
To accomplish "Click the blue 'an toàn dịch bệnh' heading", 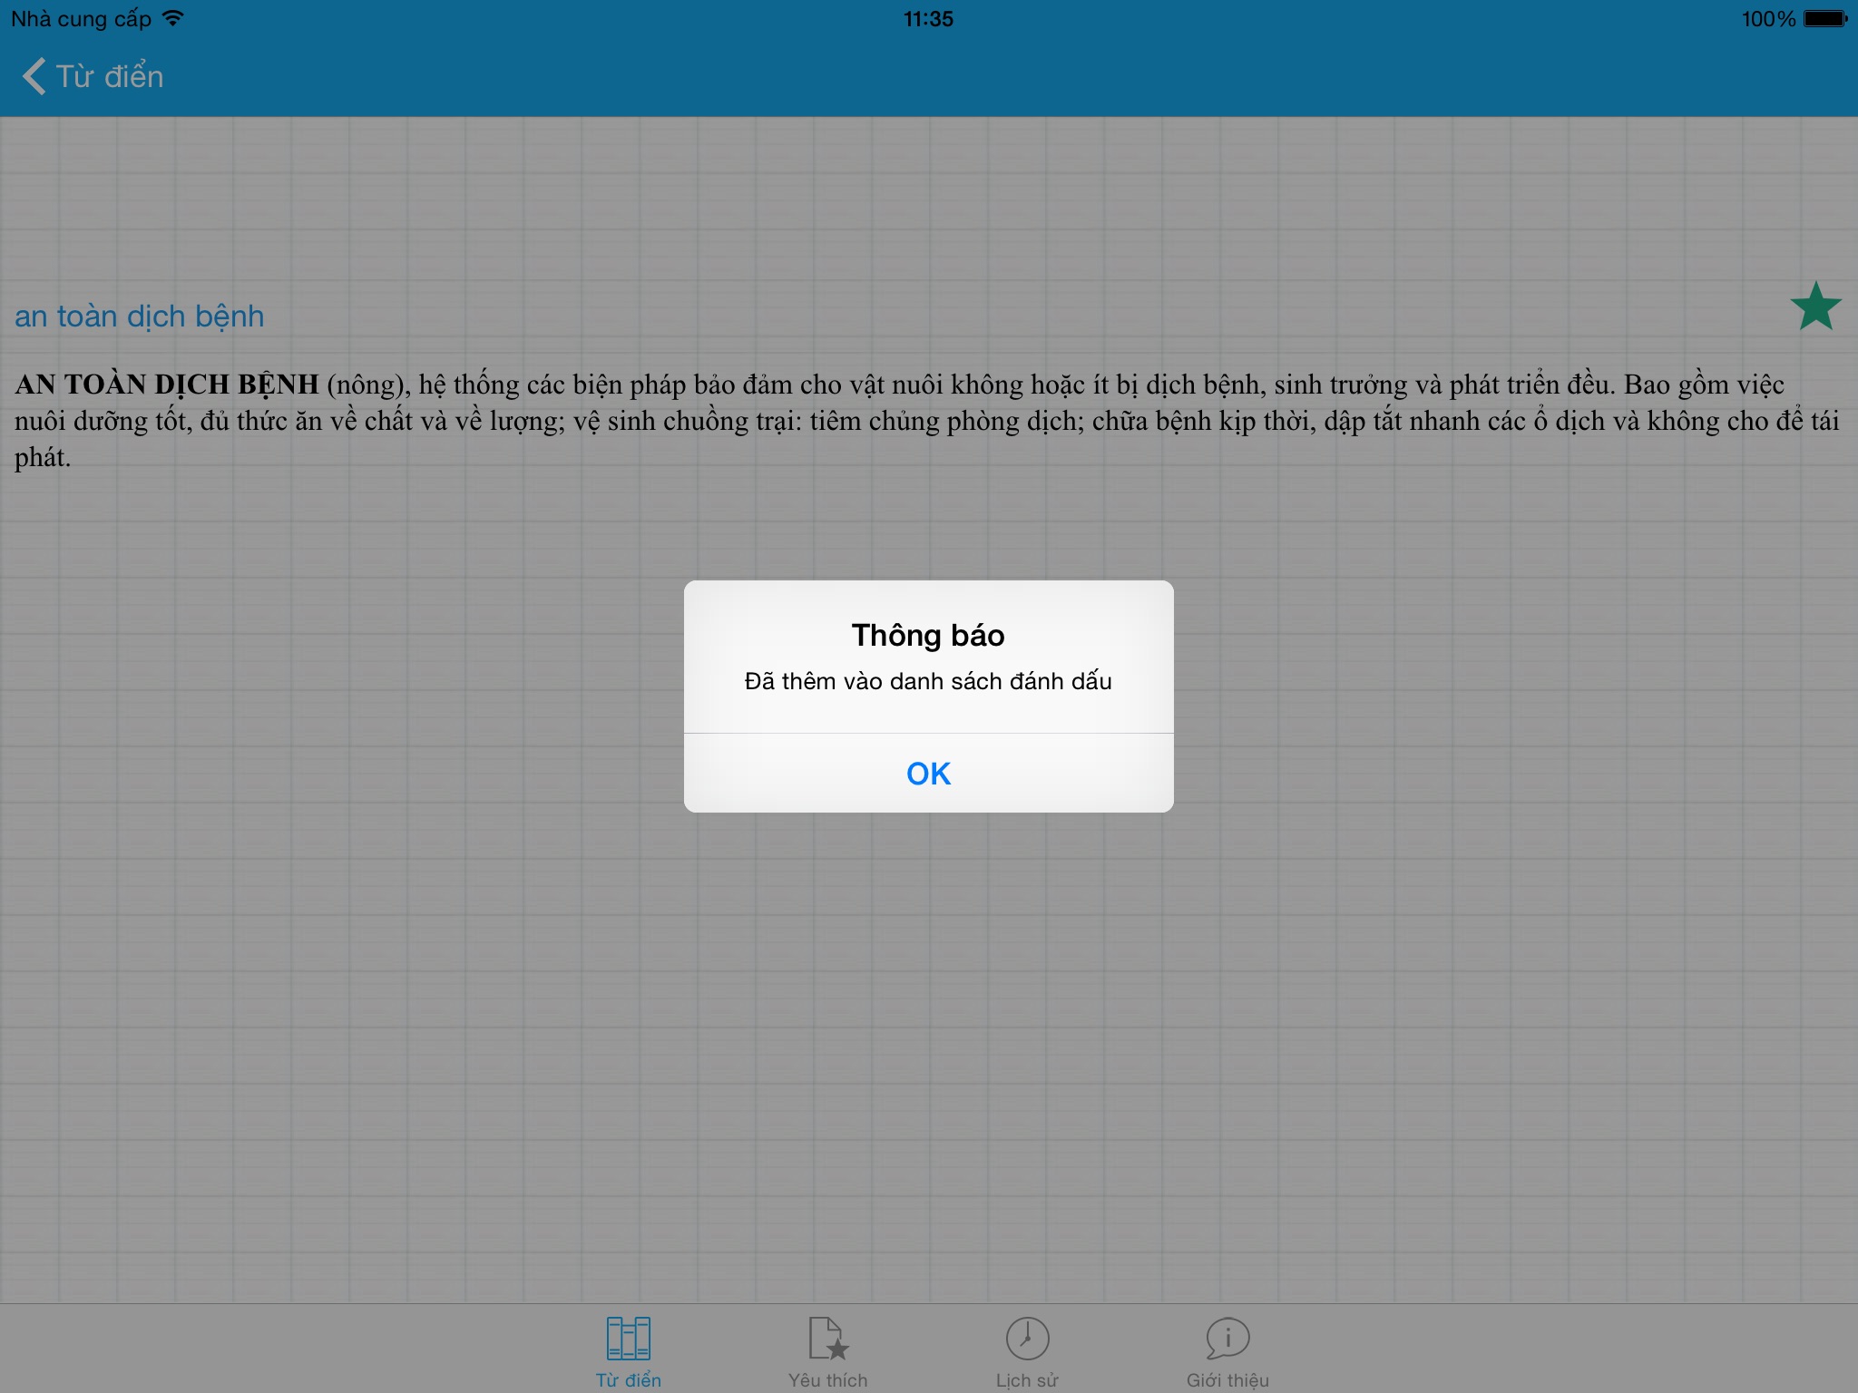I will coord(140,316).
